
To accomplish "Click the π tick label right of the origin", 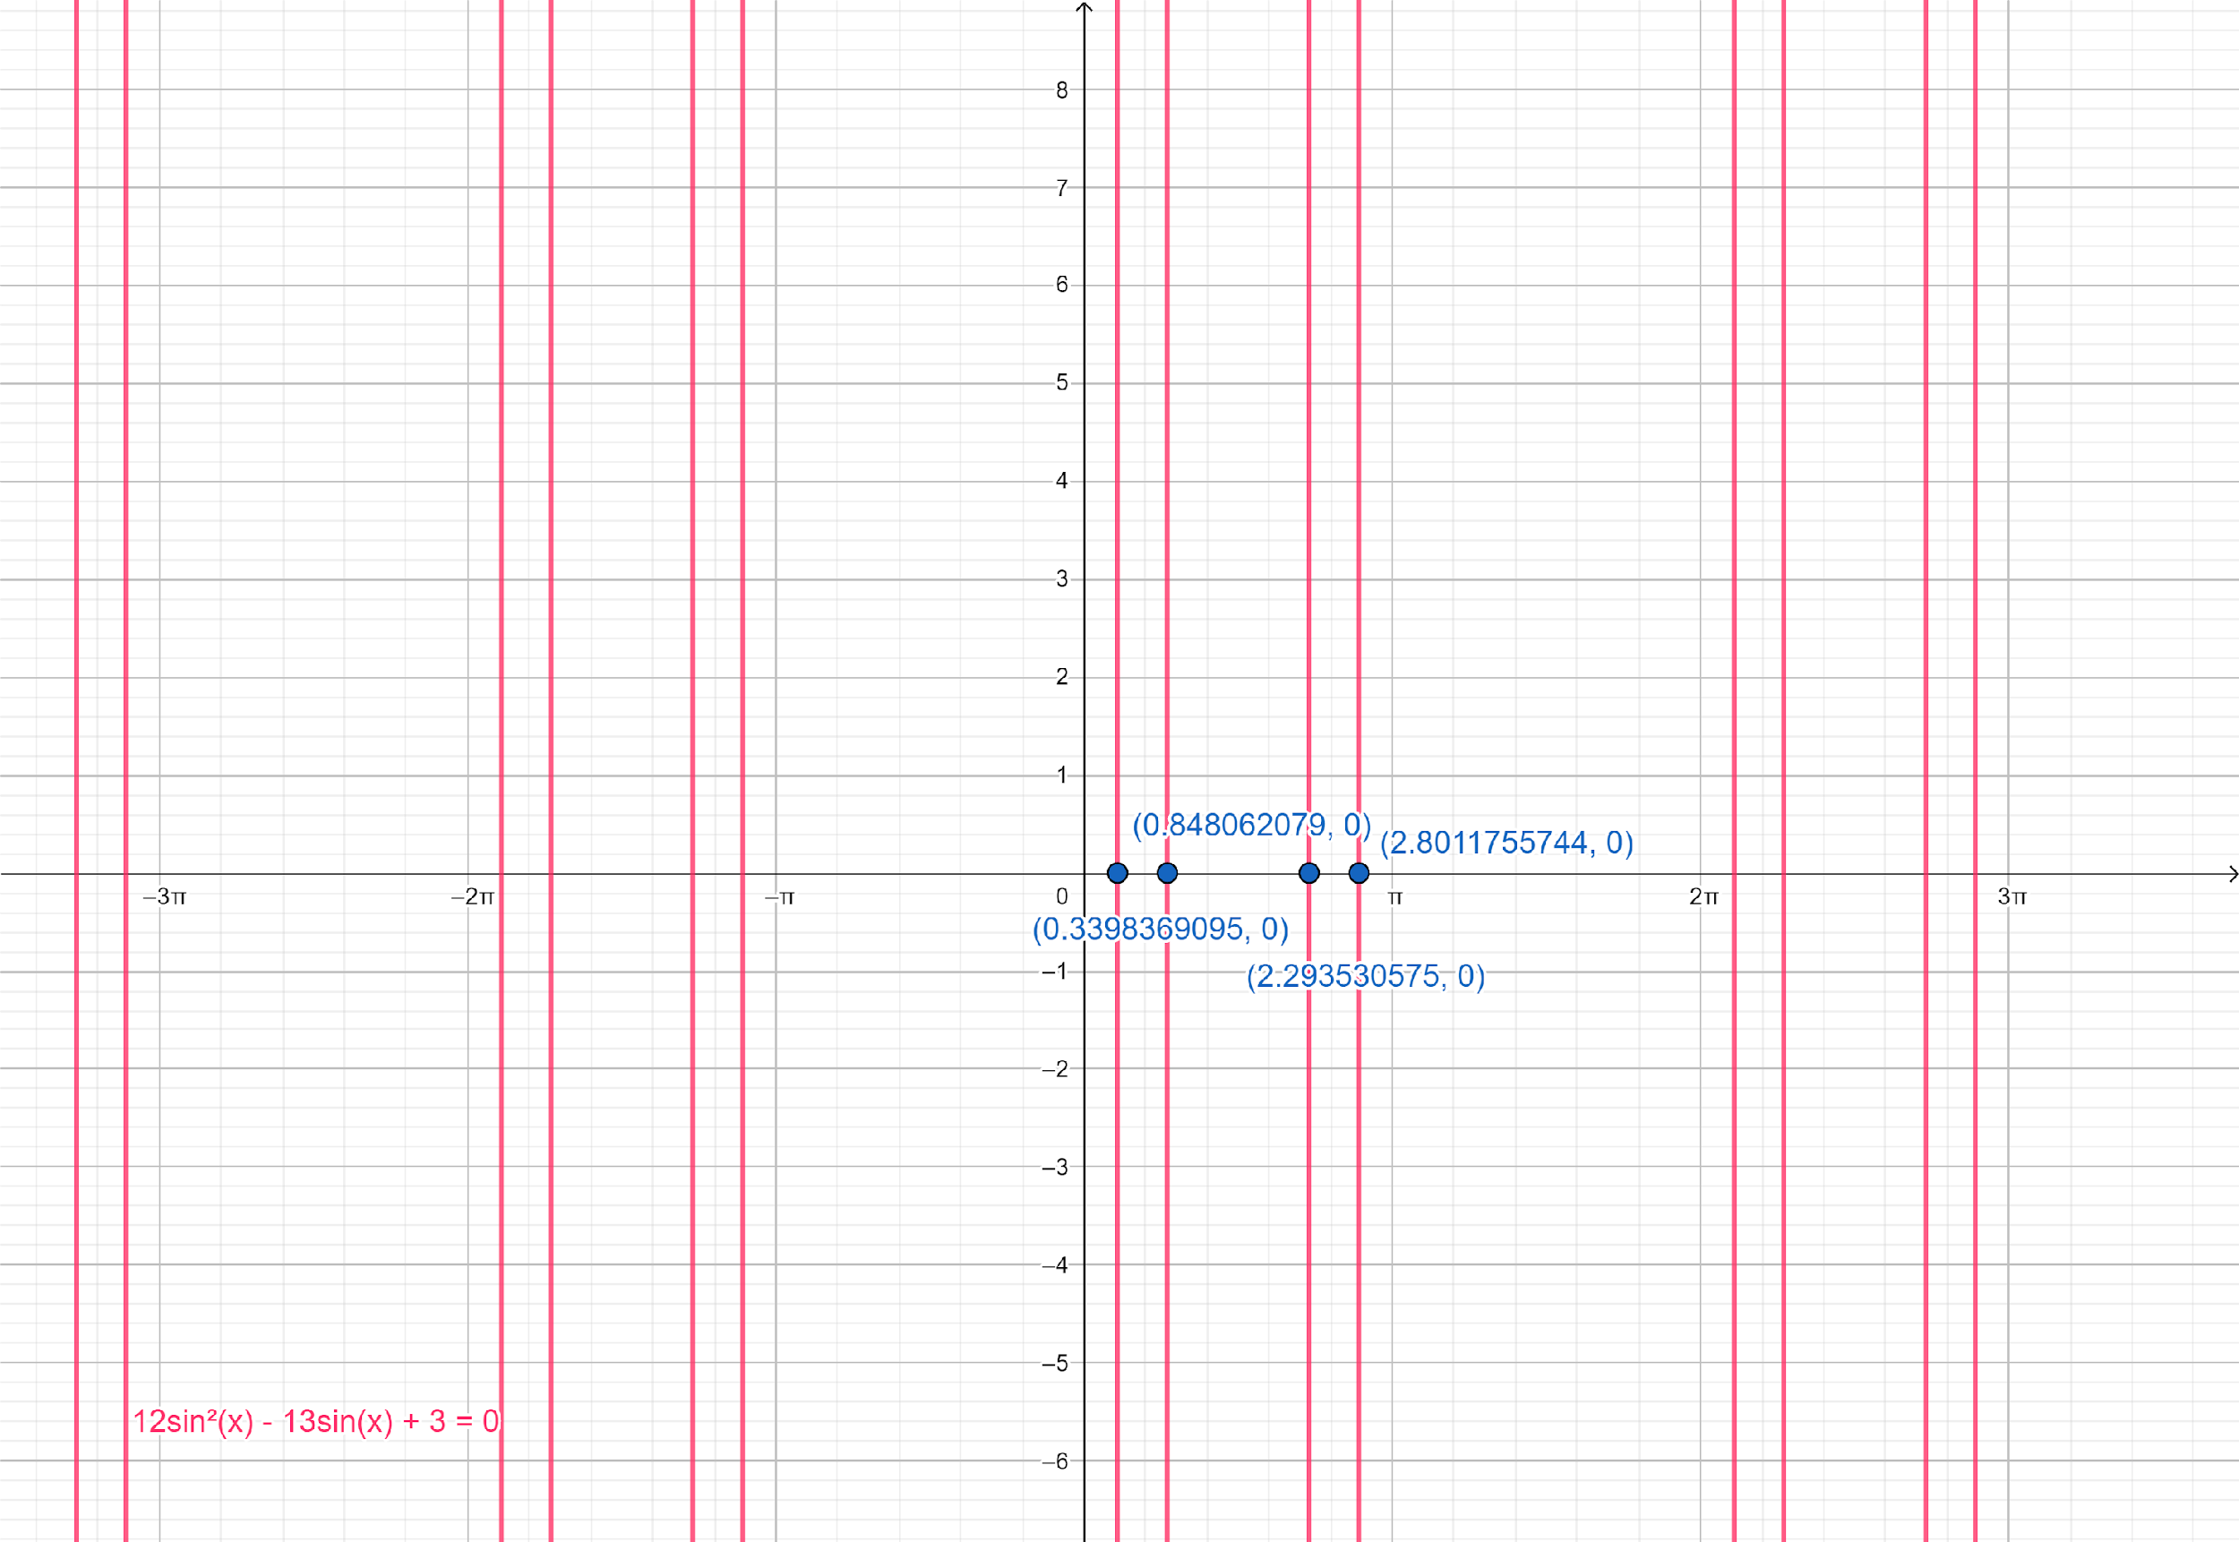I will pos(1394,897).
